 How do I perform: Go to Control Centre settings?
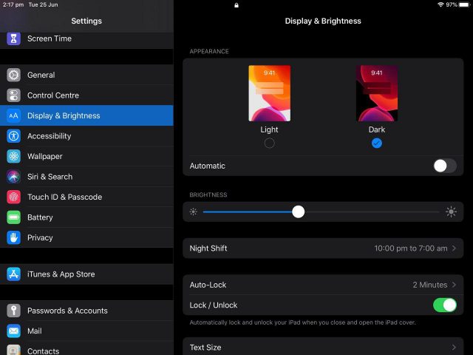(x=86, y=95)
